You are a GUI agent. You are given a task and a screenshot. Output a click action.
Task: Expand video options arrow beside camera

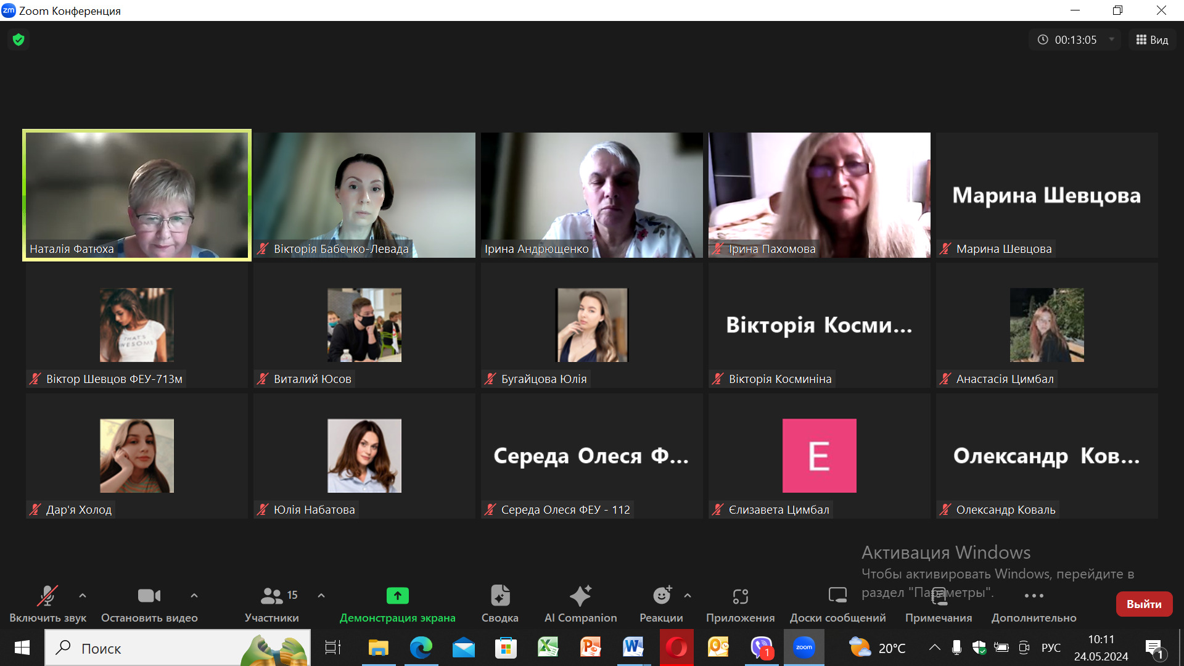[x=194, y=596]
